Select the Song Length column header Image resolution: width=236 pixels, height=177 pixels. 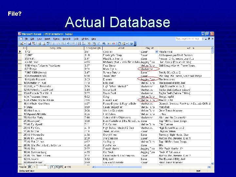pos(93,48)
